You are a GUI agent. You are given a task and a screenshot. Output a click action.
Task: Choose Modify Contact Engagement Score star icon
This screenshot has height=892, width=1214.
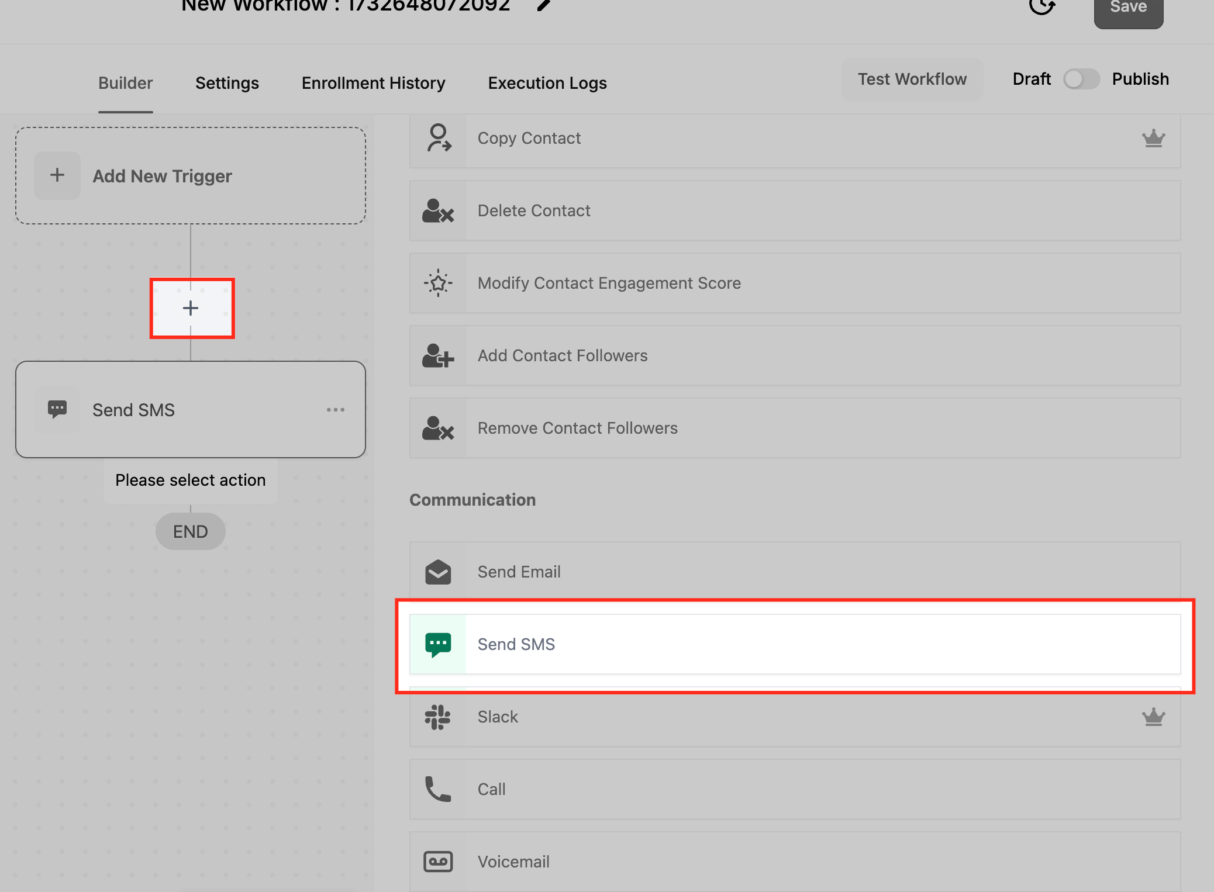click(x=438, y=283)
